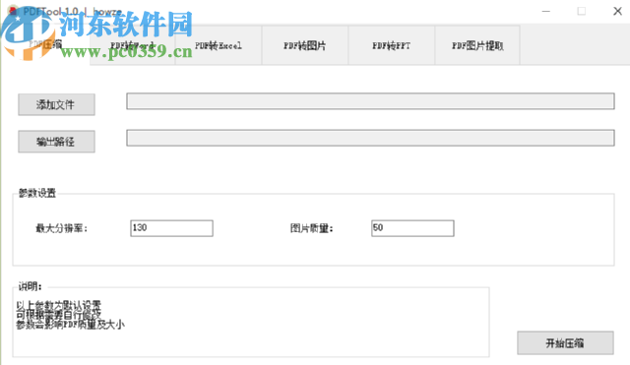
Task: Focus the 最大分辨率 field showing 130
Action: point(171,228)
